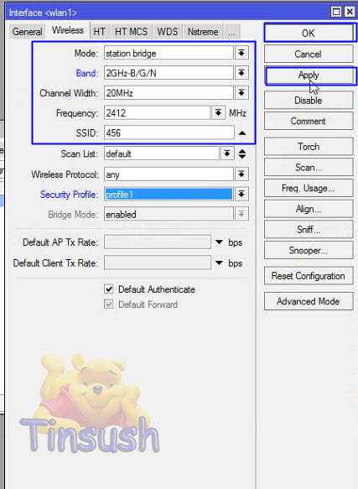The width and height of the screenshot is (358, 489).
Task: Click the Band field showing 2GHz-B/G/N
Action: tap(169, 73)
